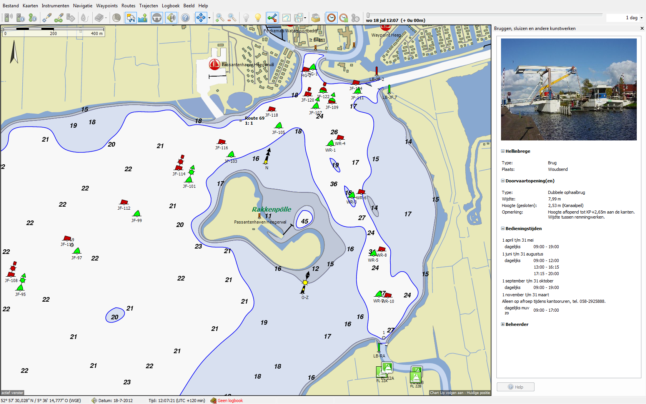
Task: Open the Instrumenten menu
Action: 55,6
